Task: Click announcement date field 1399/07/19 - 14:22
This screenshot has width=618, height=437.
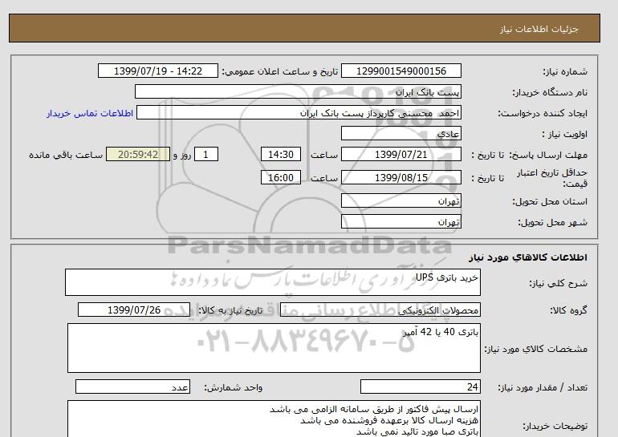Action: [157, 71]
